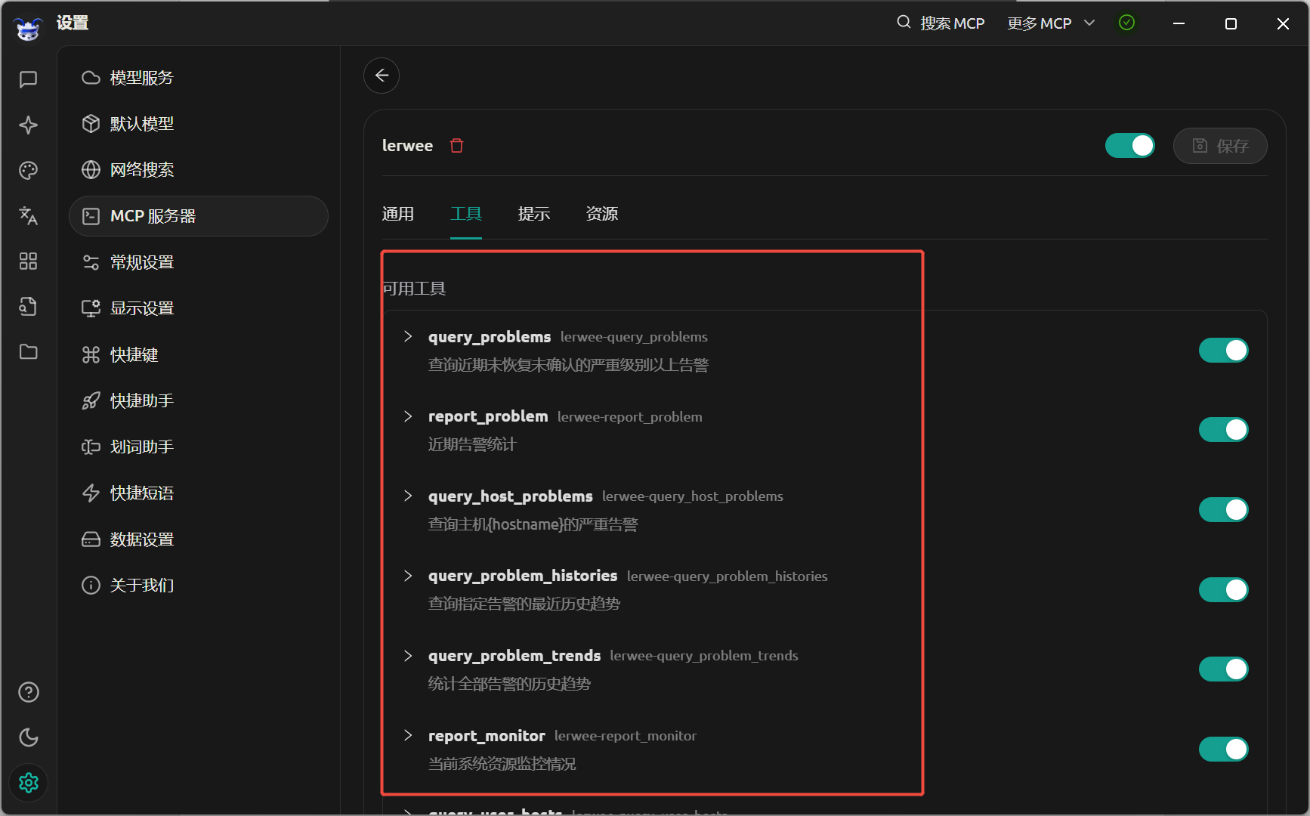Switch theme with moon icon

pos(28,737)
